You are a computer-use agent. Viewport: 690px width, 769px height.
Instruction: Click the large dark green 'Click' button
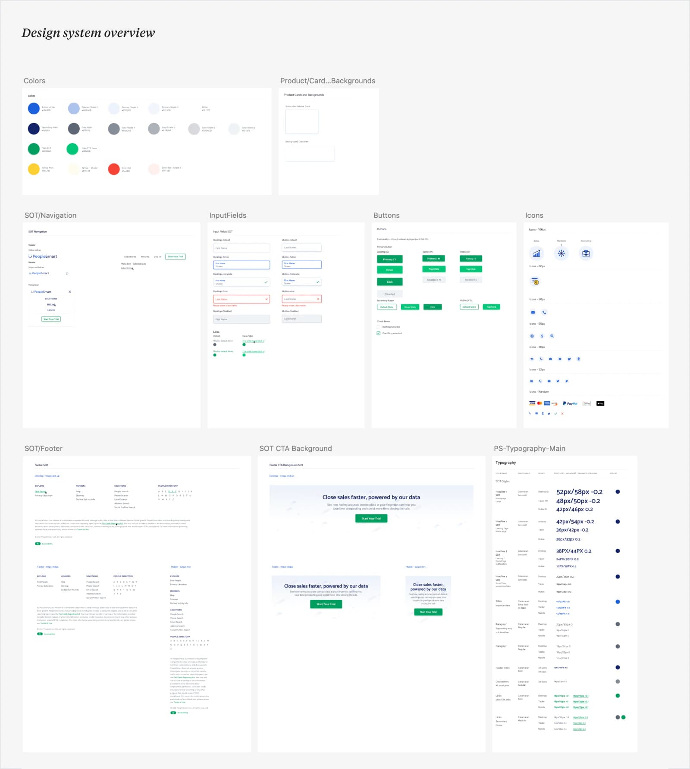click(390, 281)
